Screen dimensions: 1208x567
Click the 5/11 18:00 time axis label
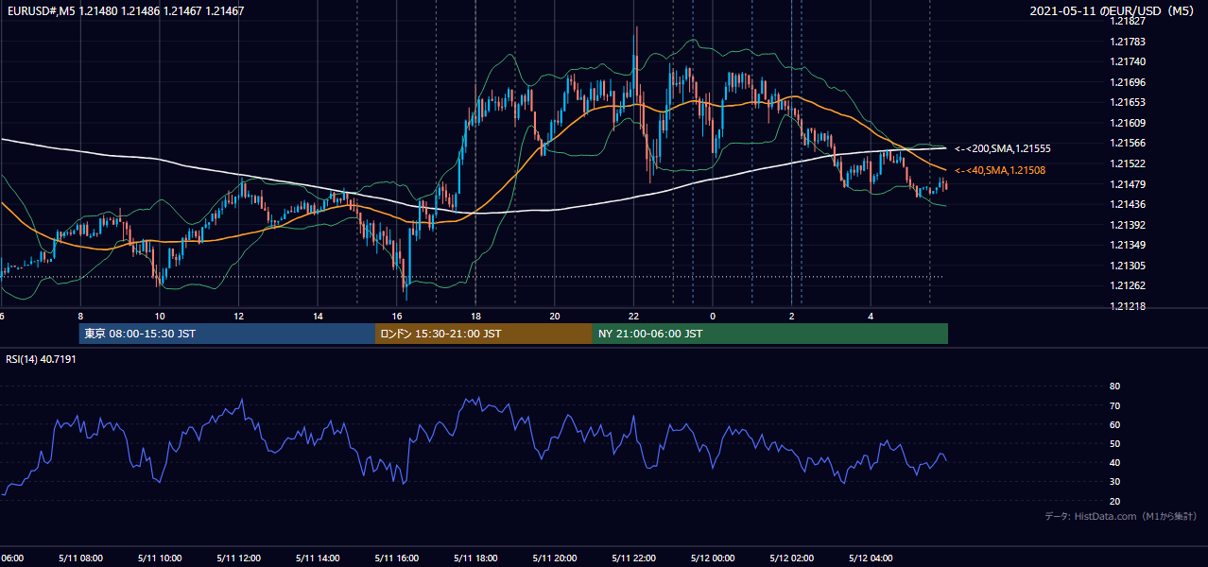pyautogui.click(x=475, y=558)
